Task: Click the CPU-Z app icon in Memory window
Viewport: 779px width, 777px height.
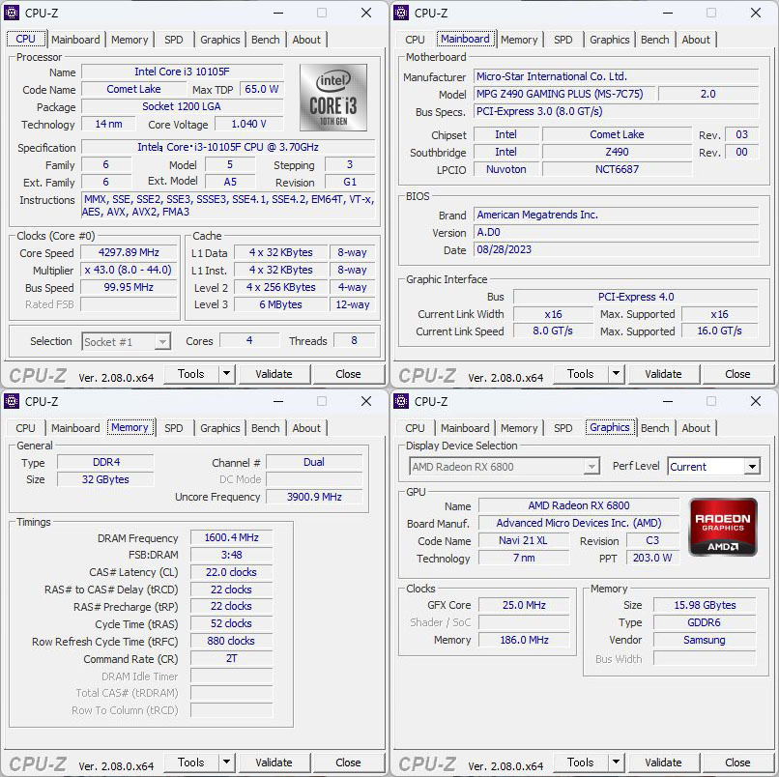Action: pyautogui.click(x=12, y=401)
